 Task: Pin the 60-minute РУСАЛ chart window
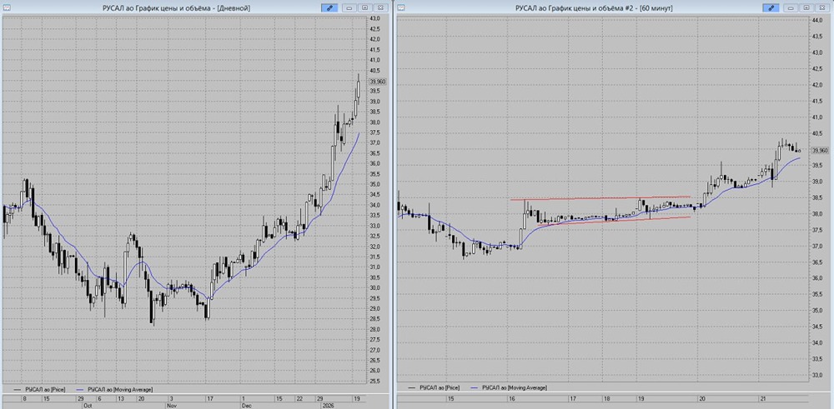tap(770, 7)
